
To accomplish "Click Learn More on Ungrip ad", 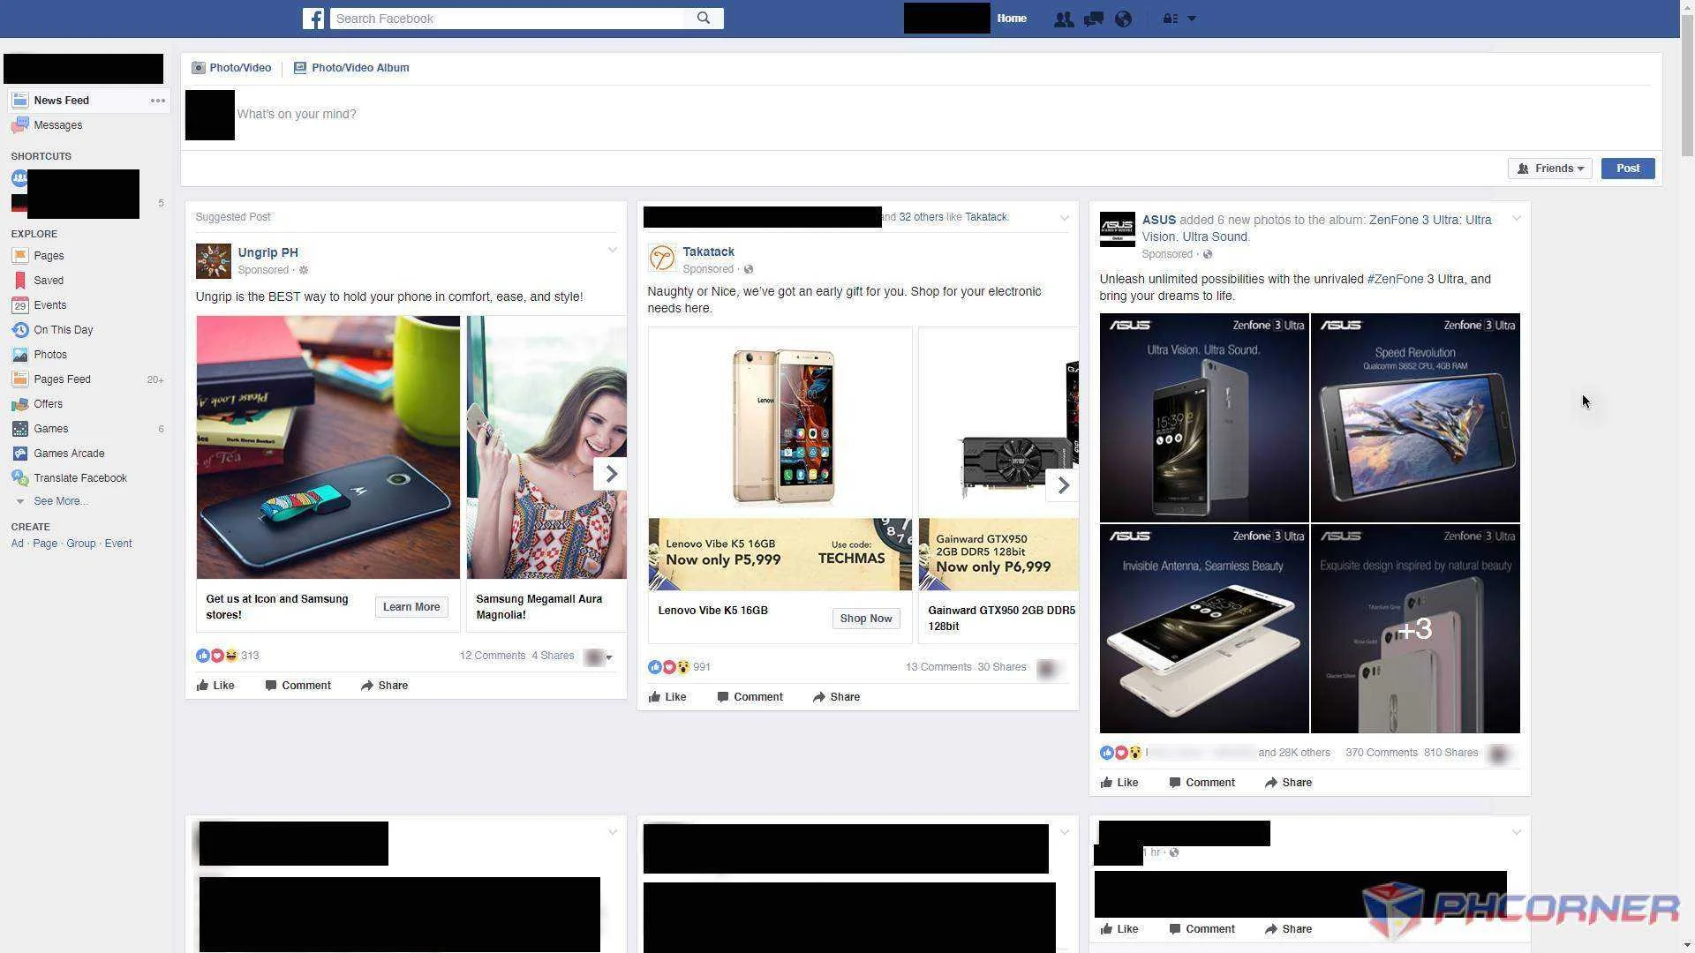I will point(411,607).
